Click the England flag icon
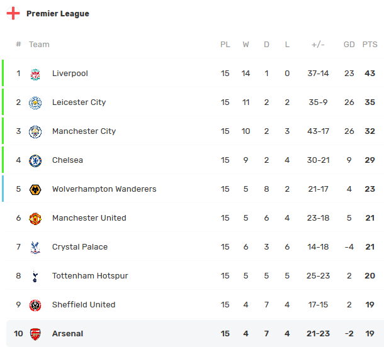This screenshot has width=384, height=347. (13, 13)
